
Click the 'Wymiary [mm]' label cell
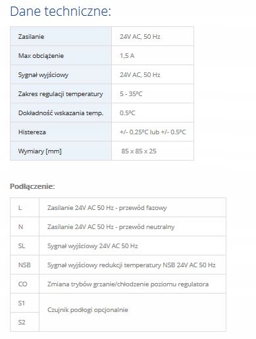tap(61, 151)
